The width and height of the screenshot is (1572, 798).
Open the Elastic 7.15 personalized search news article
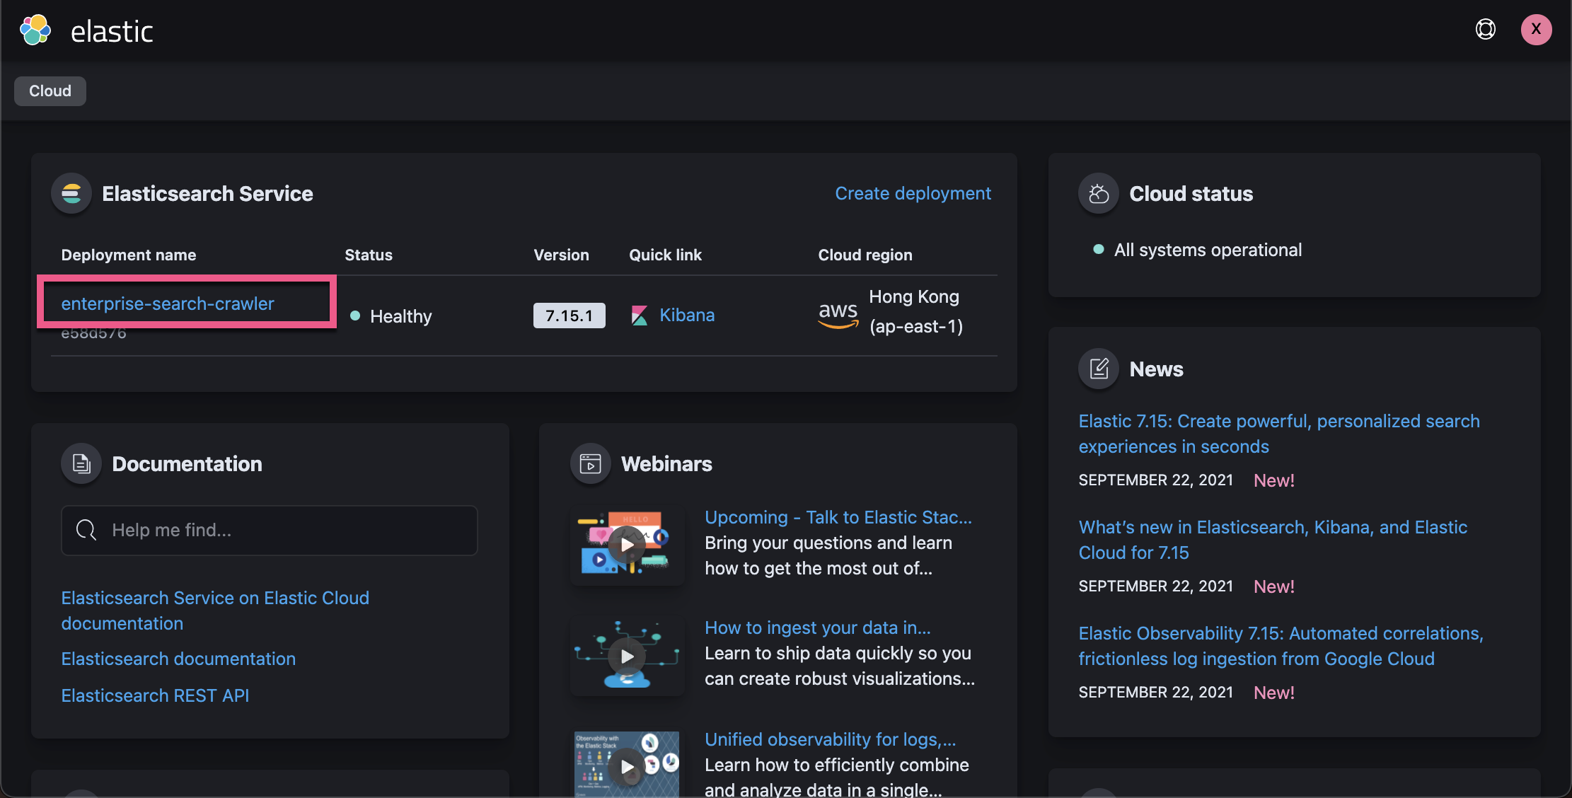pyautogui.click(x=1279, y=433)
